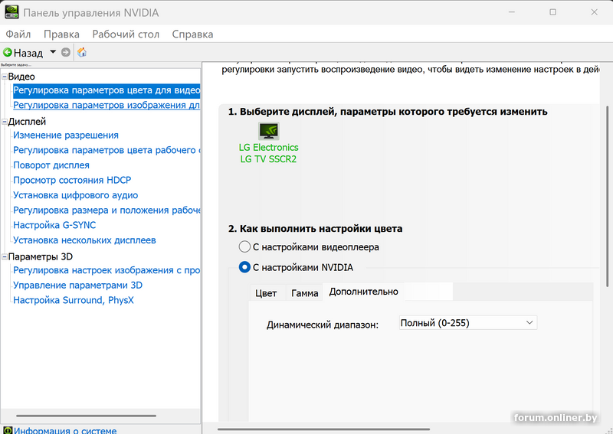
Task: Open Настройка G-SYNC page
Action: (54, 225)
